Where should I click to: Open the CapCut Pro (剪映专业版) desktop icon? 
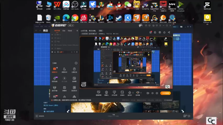click(x=207, y=5)
